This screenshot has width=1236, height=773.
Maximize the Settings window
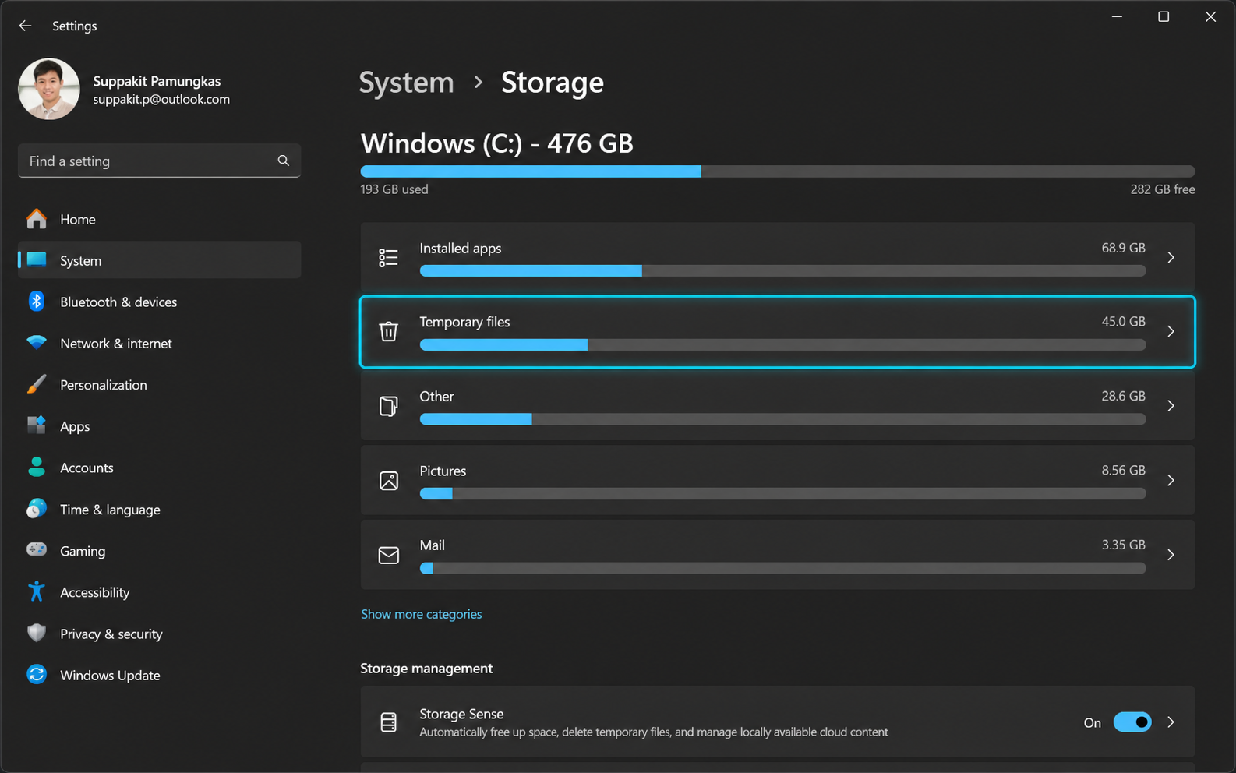[x=1164, y=16]
